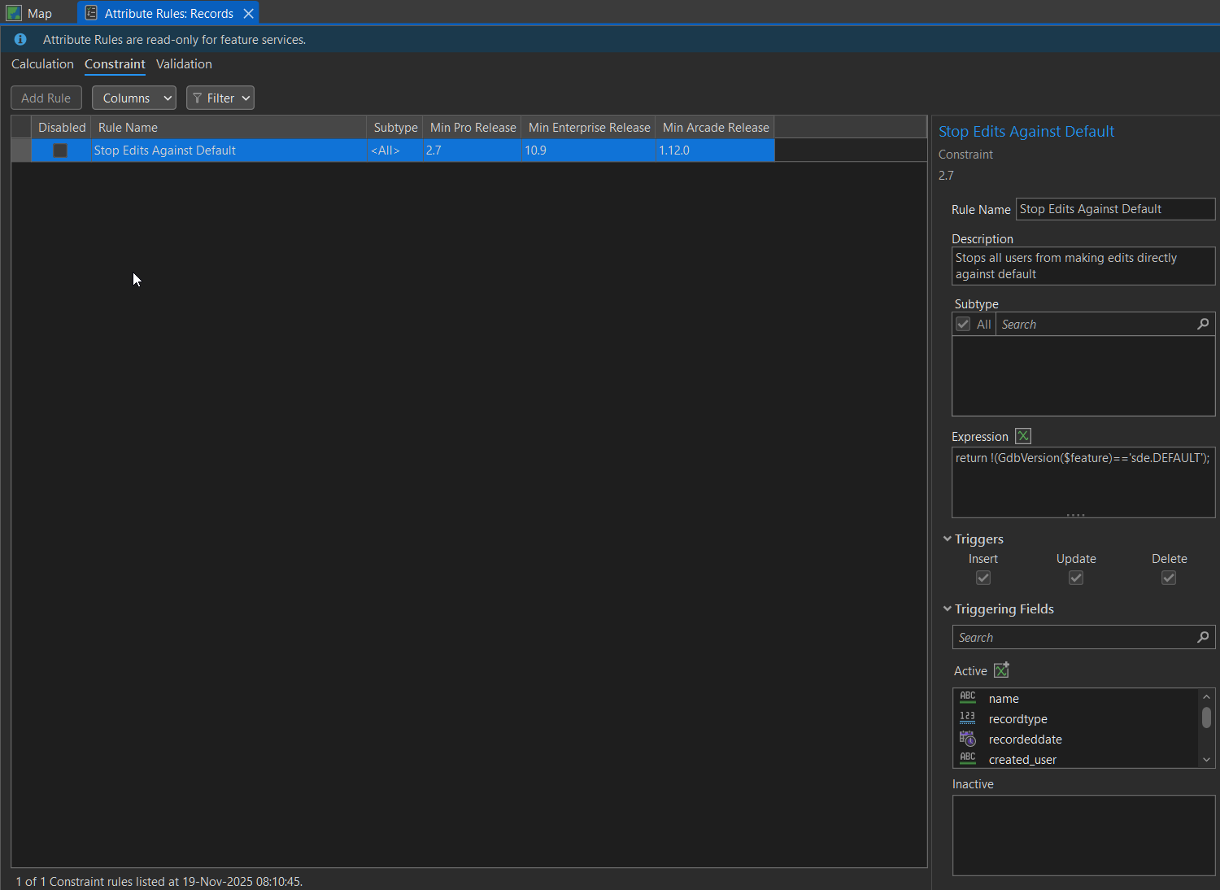The image size is (1220, 890).
Task: Sort by the Subtype column header
Action: (x=395, y=127)
